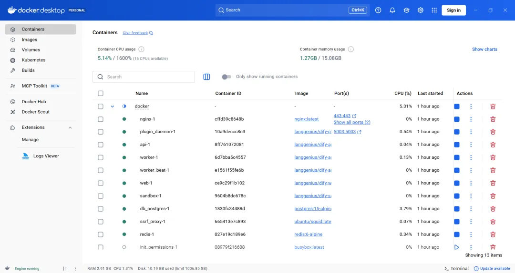
Task: Open the redis:6-alpine image link
Action: point(309,234)
